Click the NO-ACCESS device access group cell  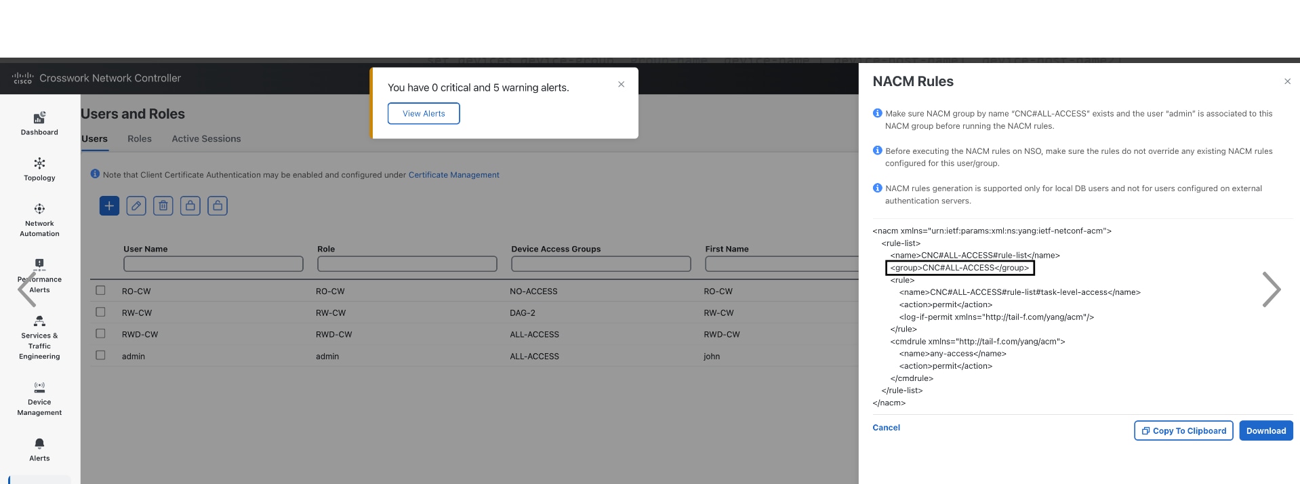click(533, 291)
